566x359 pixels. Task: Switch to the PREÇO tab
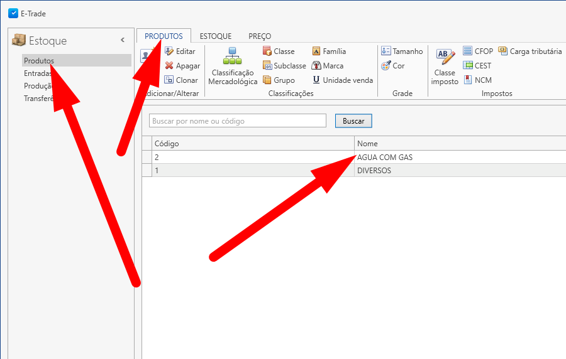pos(260,36)
